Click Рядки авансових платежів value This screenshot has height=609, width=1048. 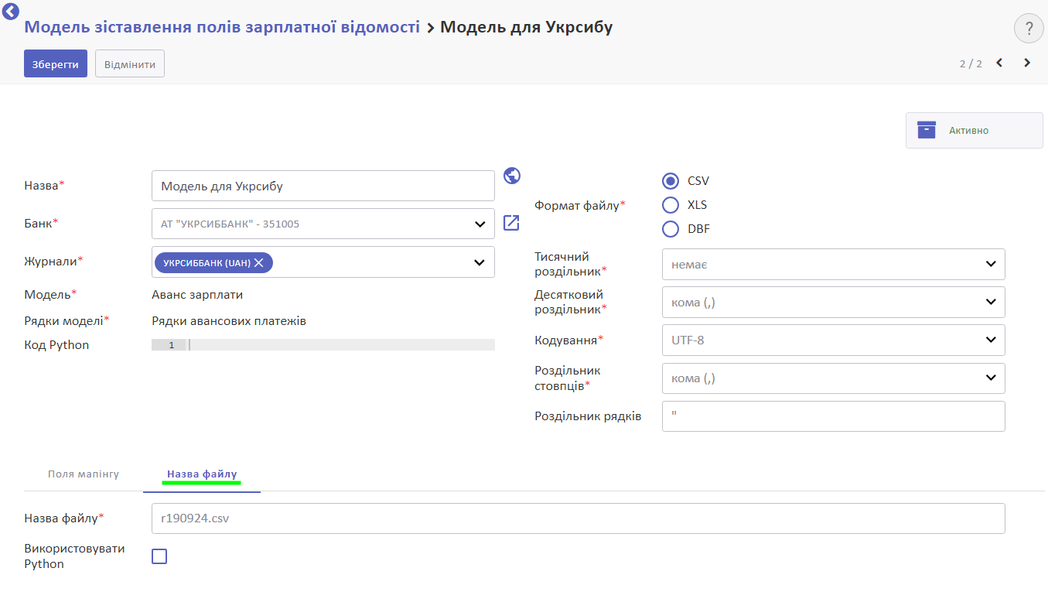click(x=229, y=320)
